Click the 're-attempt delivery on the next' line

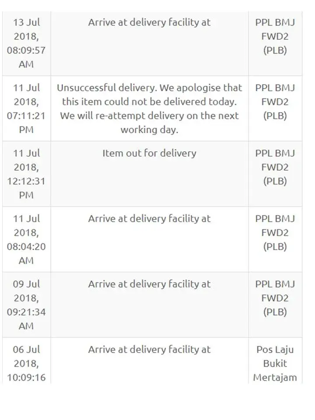pos(149,116)
